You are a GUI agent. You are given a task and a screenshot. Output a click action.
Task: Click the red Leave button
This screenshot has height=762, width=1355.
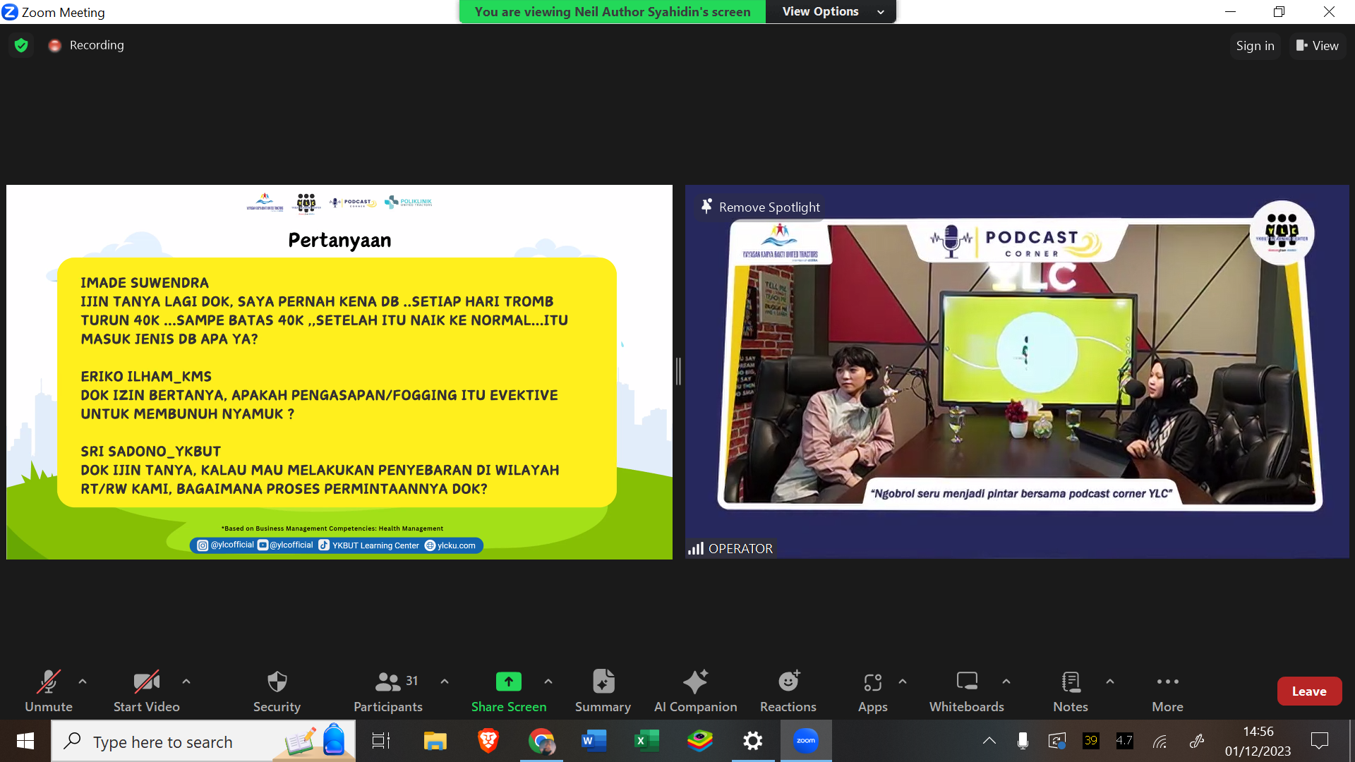pos(1308,691)
